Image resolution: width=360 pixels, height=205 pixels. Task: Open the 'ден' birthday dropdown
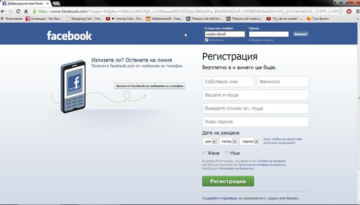(210, 141)
